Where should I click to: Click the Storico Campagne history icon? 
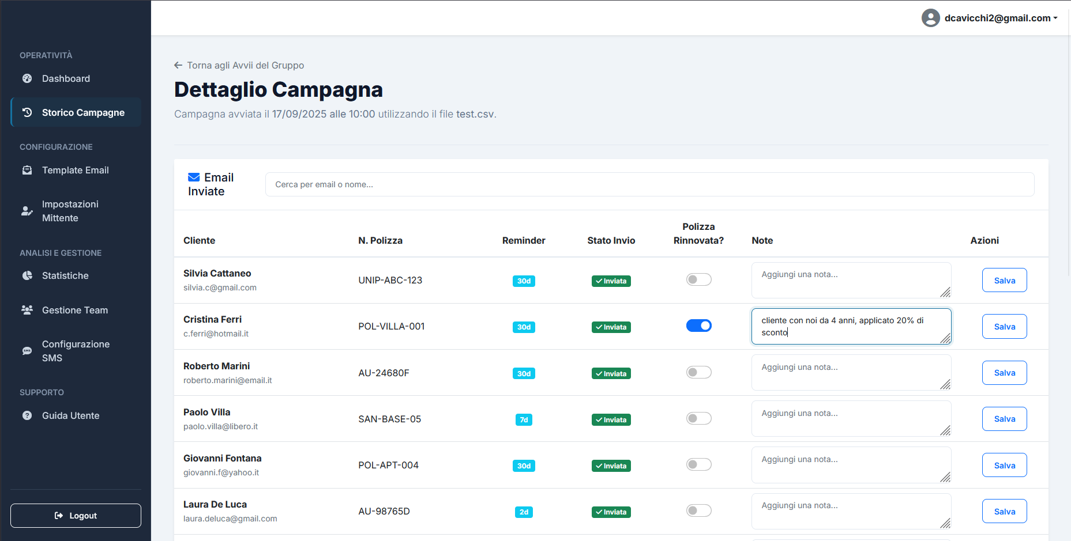tap(27, 112)
